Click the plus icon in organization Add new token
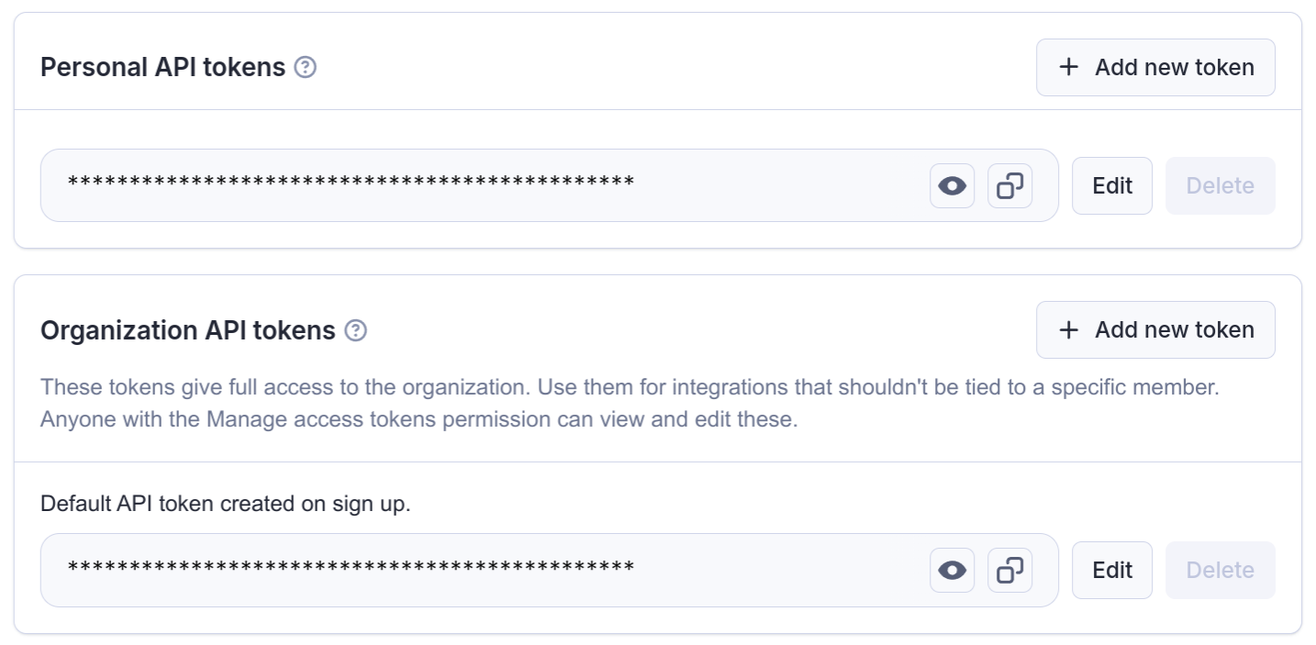This screenshot has width=1316, height=645. pyautogui.click(x=1069, y=329)
